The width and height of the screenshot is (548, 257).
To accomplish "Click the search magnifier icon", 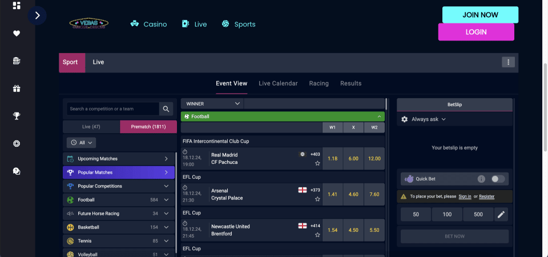I will point(166,109).
